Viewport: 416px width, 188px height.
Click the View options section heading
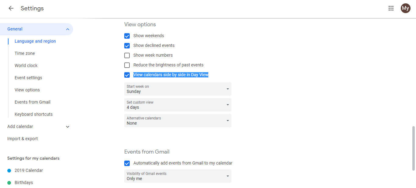[140, 24]
